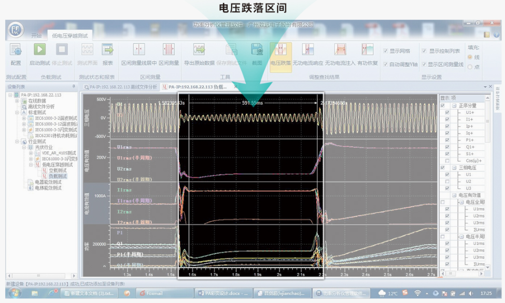Viewport: 505px width, 303px height.
Task: Collapse the 电压有效值 group in display list
Action: [454, 195]
